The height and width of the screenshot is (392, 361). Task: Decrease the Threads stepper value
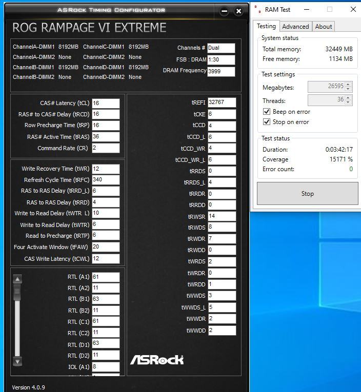coord(348,102)
